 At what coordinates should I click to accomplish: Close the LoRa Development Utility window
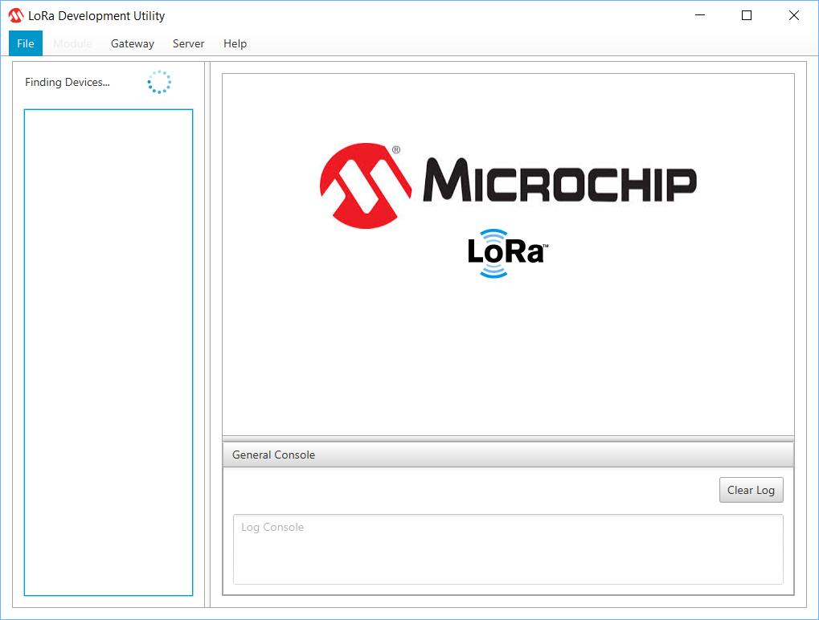tap(794, 15)
